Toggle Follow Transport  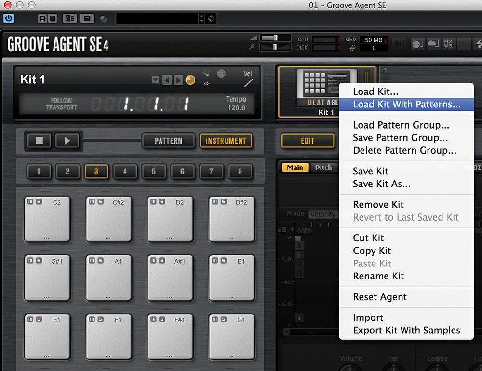(x=62, y=104)
